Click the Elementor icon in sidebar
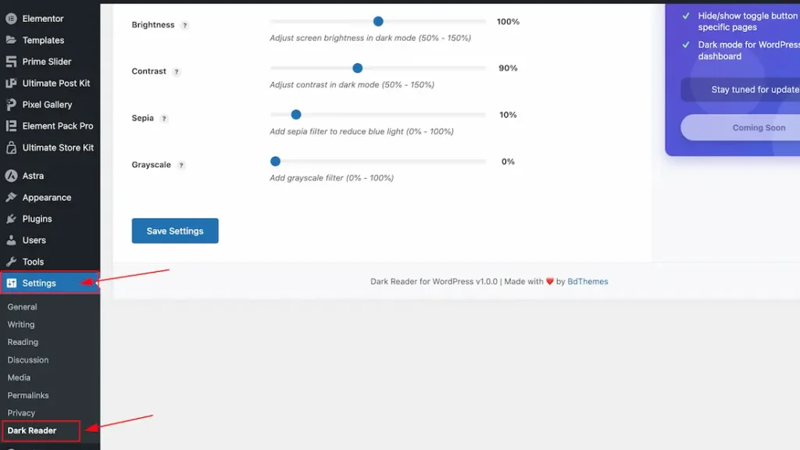Image resolution: width=800 pixels, height=450 pixels. click(x=11, y=19)
